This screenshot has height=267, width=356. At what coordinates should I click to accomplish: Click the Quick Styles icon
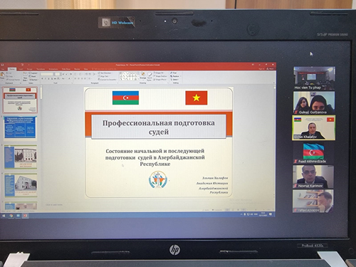pyautogui.click(x=150, y=76)
